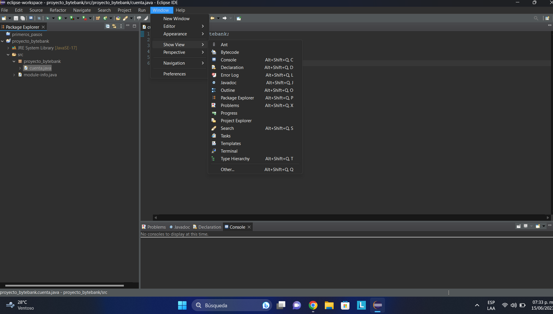
Task: Open the Refactor menu in menu bar
Action: click(x=58, y=10)
